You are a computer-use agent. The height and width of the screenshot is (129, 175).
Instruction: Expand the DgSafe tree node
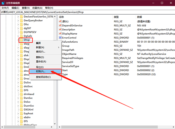tap(18, 36)
